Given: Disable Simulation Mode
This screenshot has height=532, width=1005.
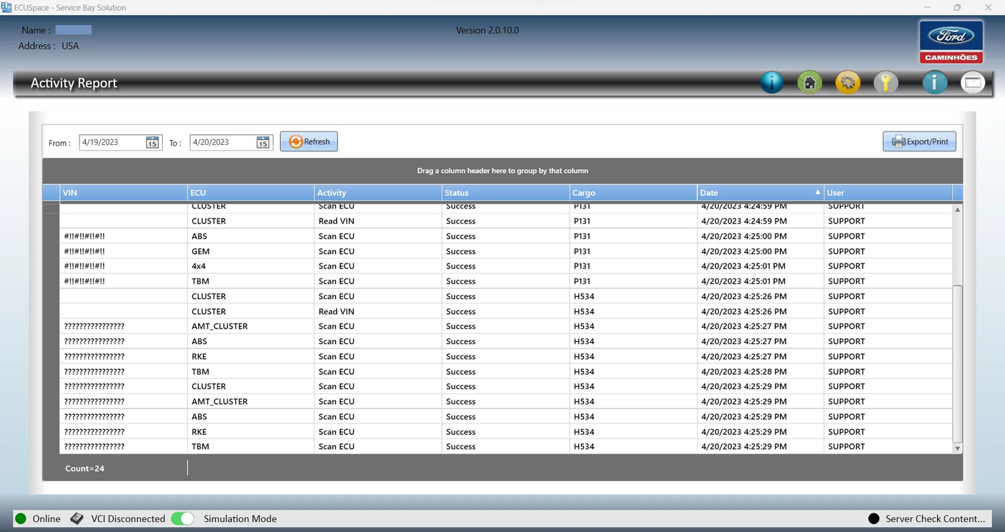Looking at the screenshot, I should pos(182,518).
